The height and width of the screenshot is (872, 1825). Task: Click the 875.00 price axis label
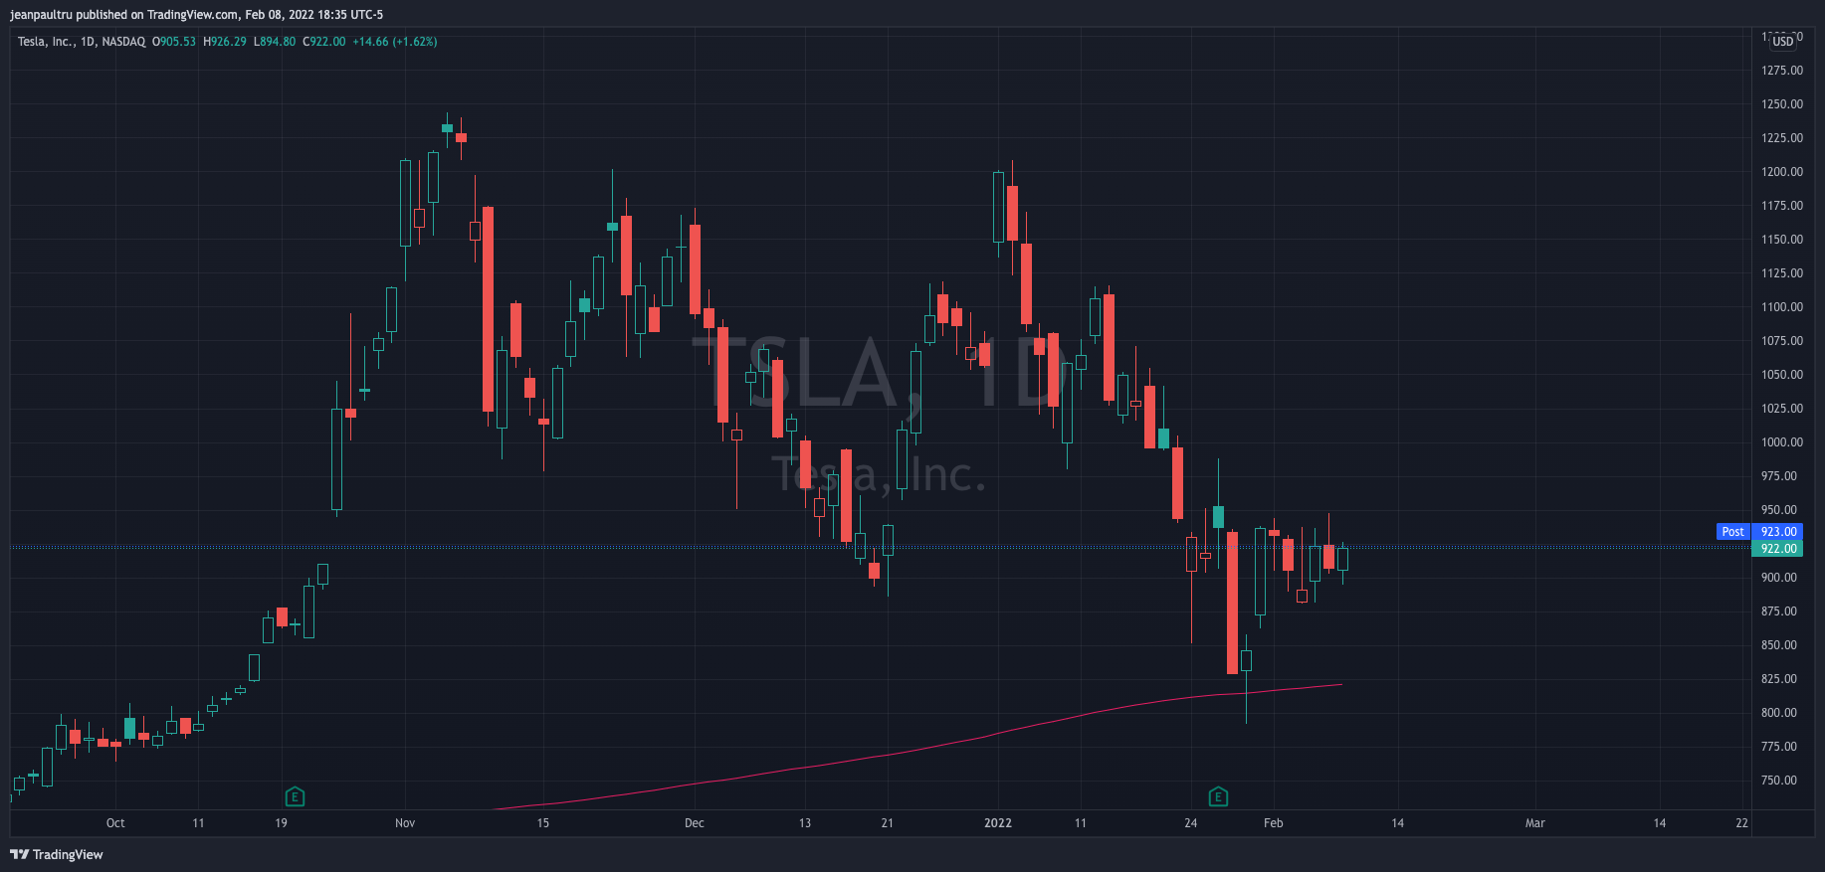pos(1778,611)
